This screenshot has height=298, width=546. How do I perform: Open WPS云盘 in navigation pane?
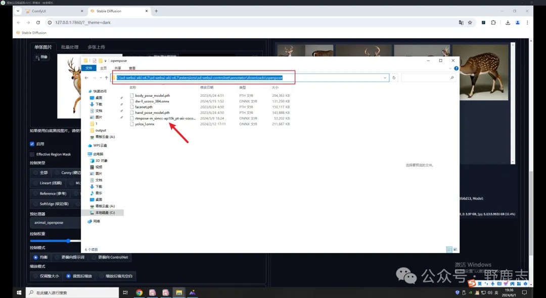point(100,146)
